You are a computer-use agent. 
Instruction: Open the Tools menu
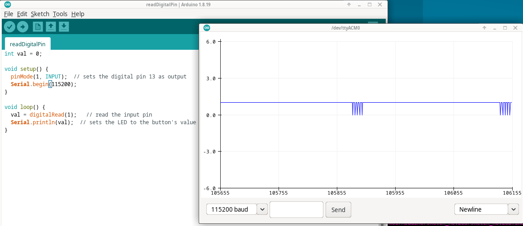tap(60, 14)
